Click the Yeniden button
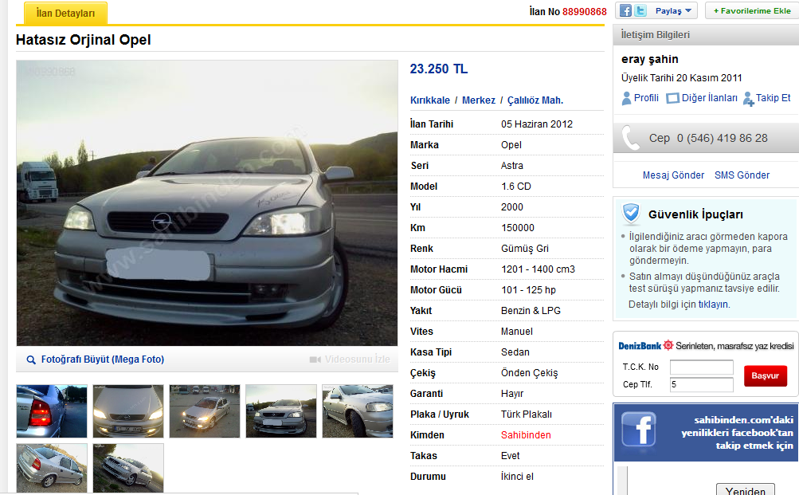 (x=746, y=489)
